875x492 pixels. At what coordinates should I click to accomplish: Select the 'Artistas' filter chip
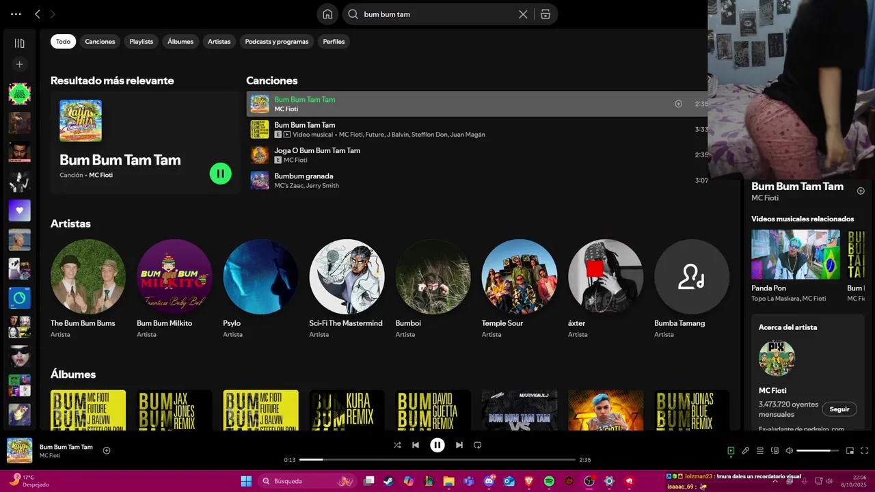(219, 42)
